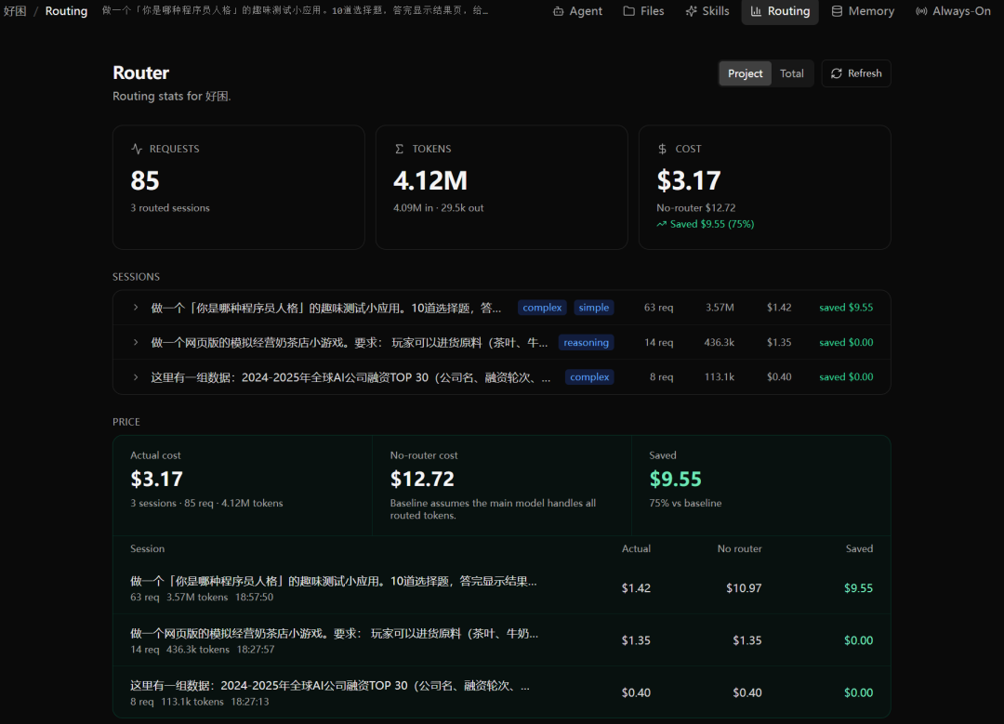Click the $12.72 No-router cost figure
Viewport: 1004px width, 724px height.
(x=422, y=479)
